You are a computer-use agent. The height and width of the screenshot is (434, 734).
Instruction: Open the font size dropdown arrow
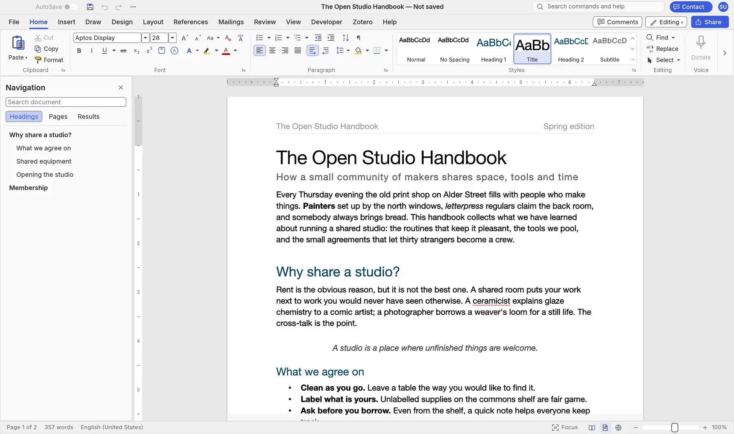point(172,38)
